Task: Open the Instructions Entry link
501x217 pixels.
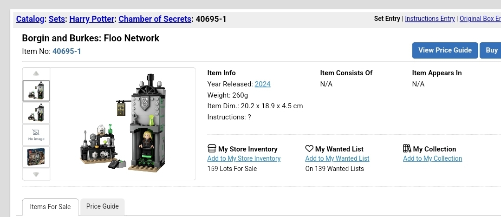Action: pyautogui.click(x=430, y=19)
